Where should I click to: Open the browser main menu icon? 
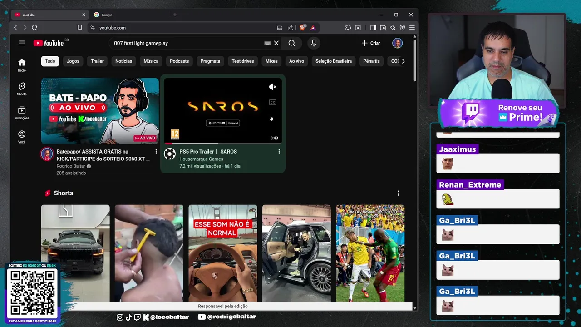412,28
